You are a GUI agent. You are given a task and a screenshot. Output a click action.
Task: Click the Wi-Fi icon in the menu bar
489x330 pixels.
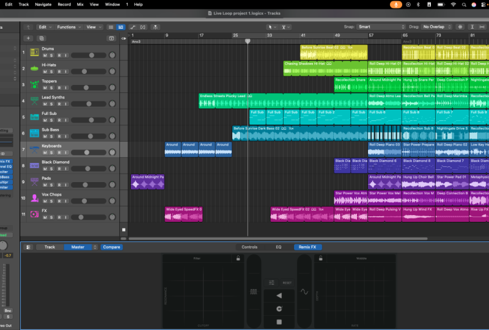pyautogui.click(x=453, y=5)
